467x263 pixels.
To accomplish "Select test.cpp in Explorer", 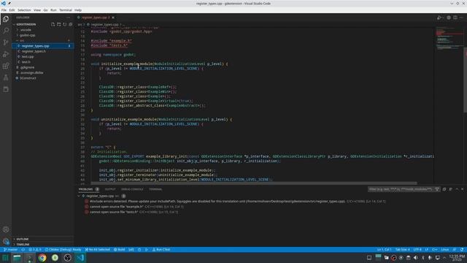I will coord(43,57).
